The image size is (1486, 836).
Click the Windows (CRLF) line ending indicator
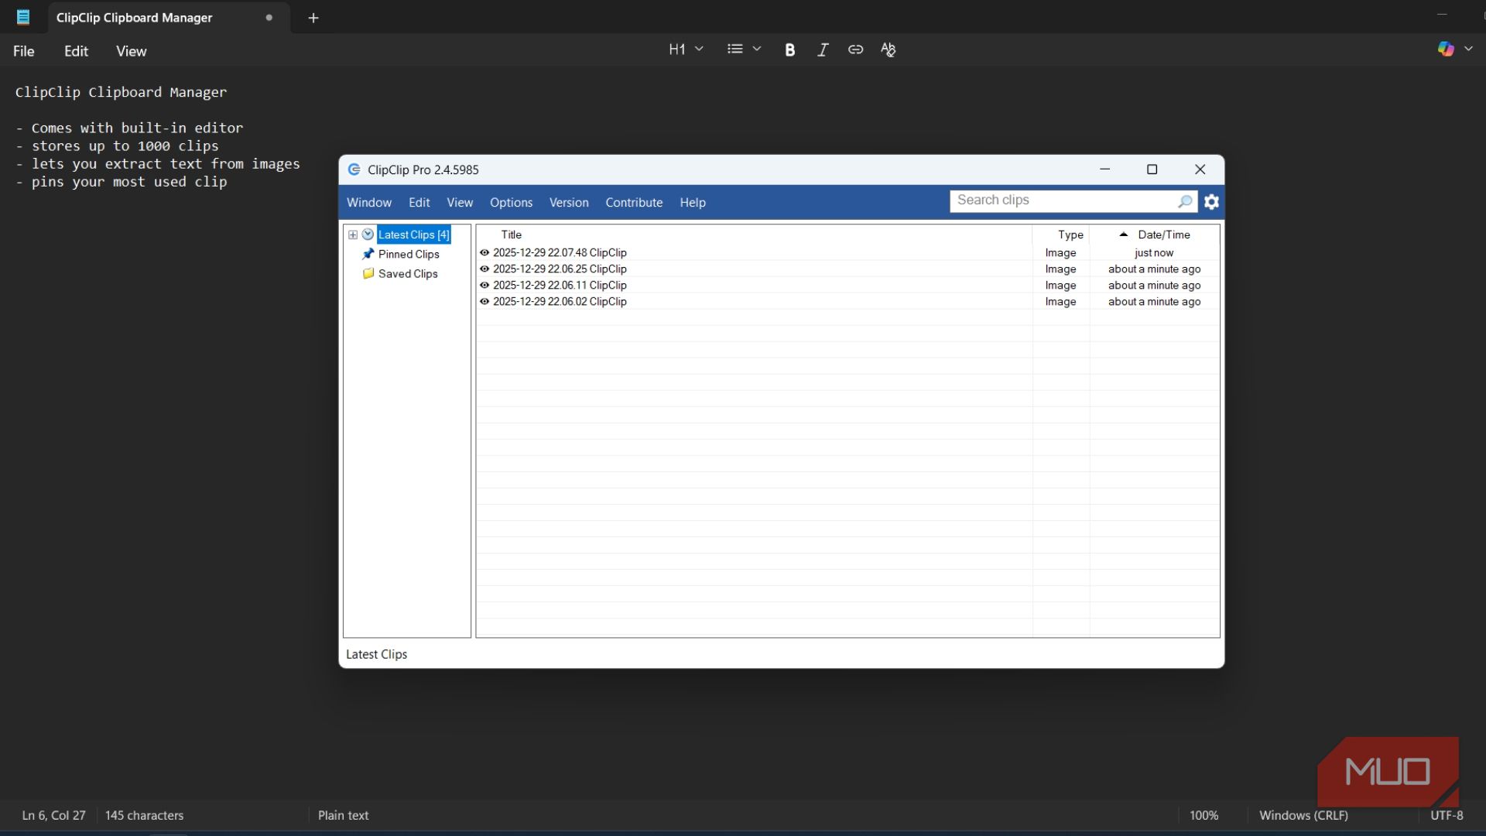point(1303,815)
